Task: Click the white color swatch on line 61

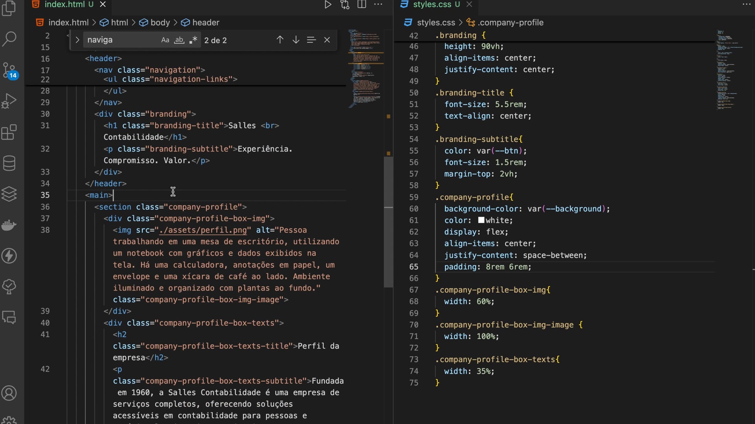Action: (481, 220)
